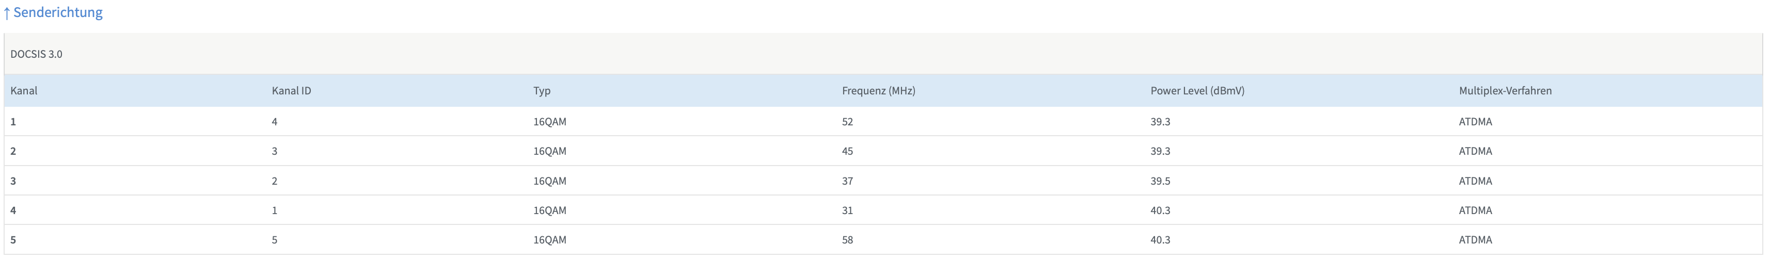Click 16QAM type in channel 2 row
The width and height of the screenshot is (1769, 260).
[x=549, y=151]
